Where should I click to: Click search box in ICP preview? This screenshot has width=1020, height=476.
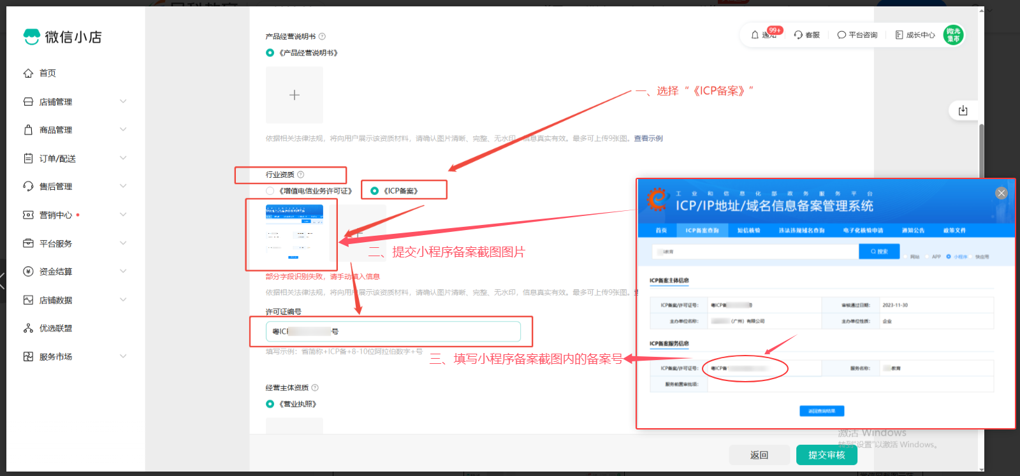point(755,252)
